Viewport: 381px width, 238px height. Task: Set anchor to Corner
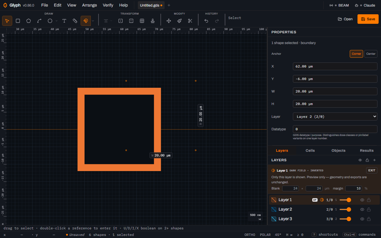pyautogui.click(x=356, y=54)
